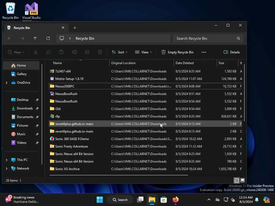This screenshot has height=206, width=275.
Task: Click the PC monitor icon in address bar
Action: (62, 38)
